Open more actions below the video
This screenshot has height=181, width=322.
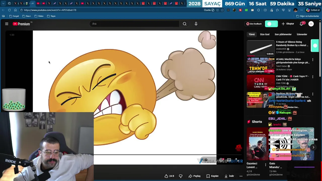coord(241,176)
